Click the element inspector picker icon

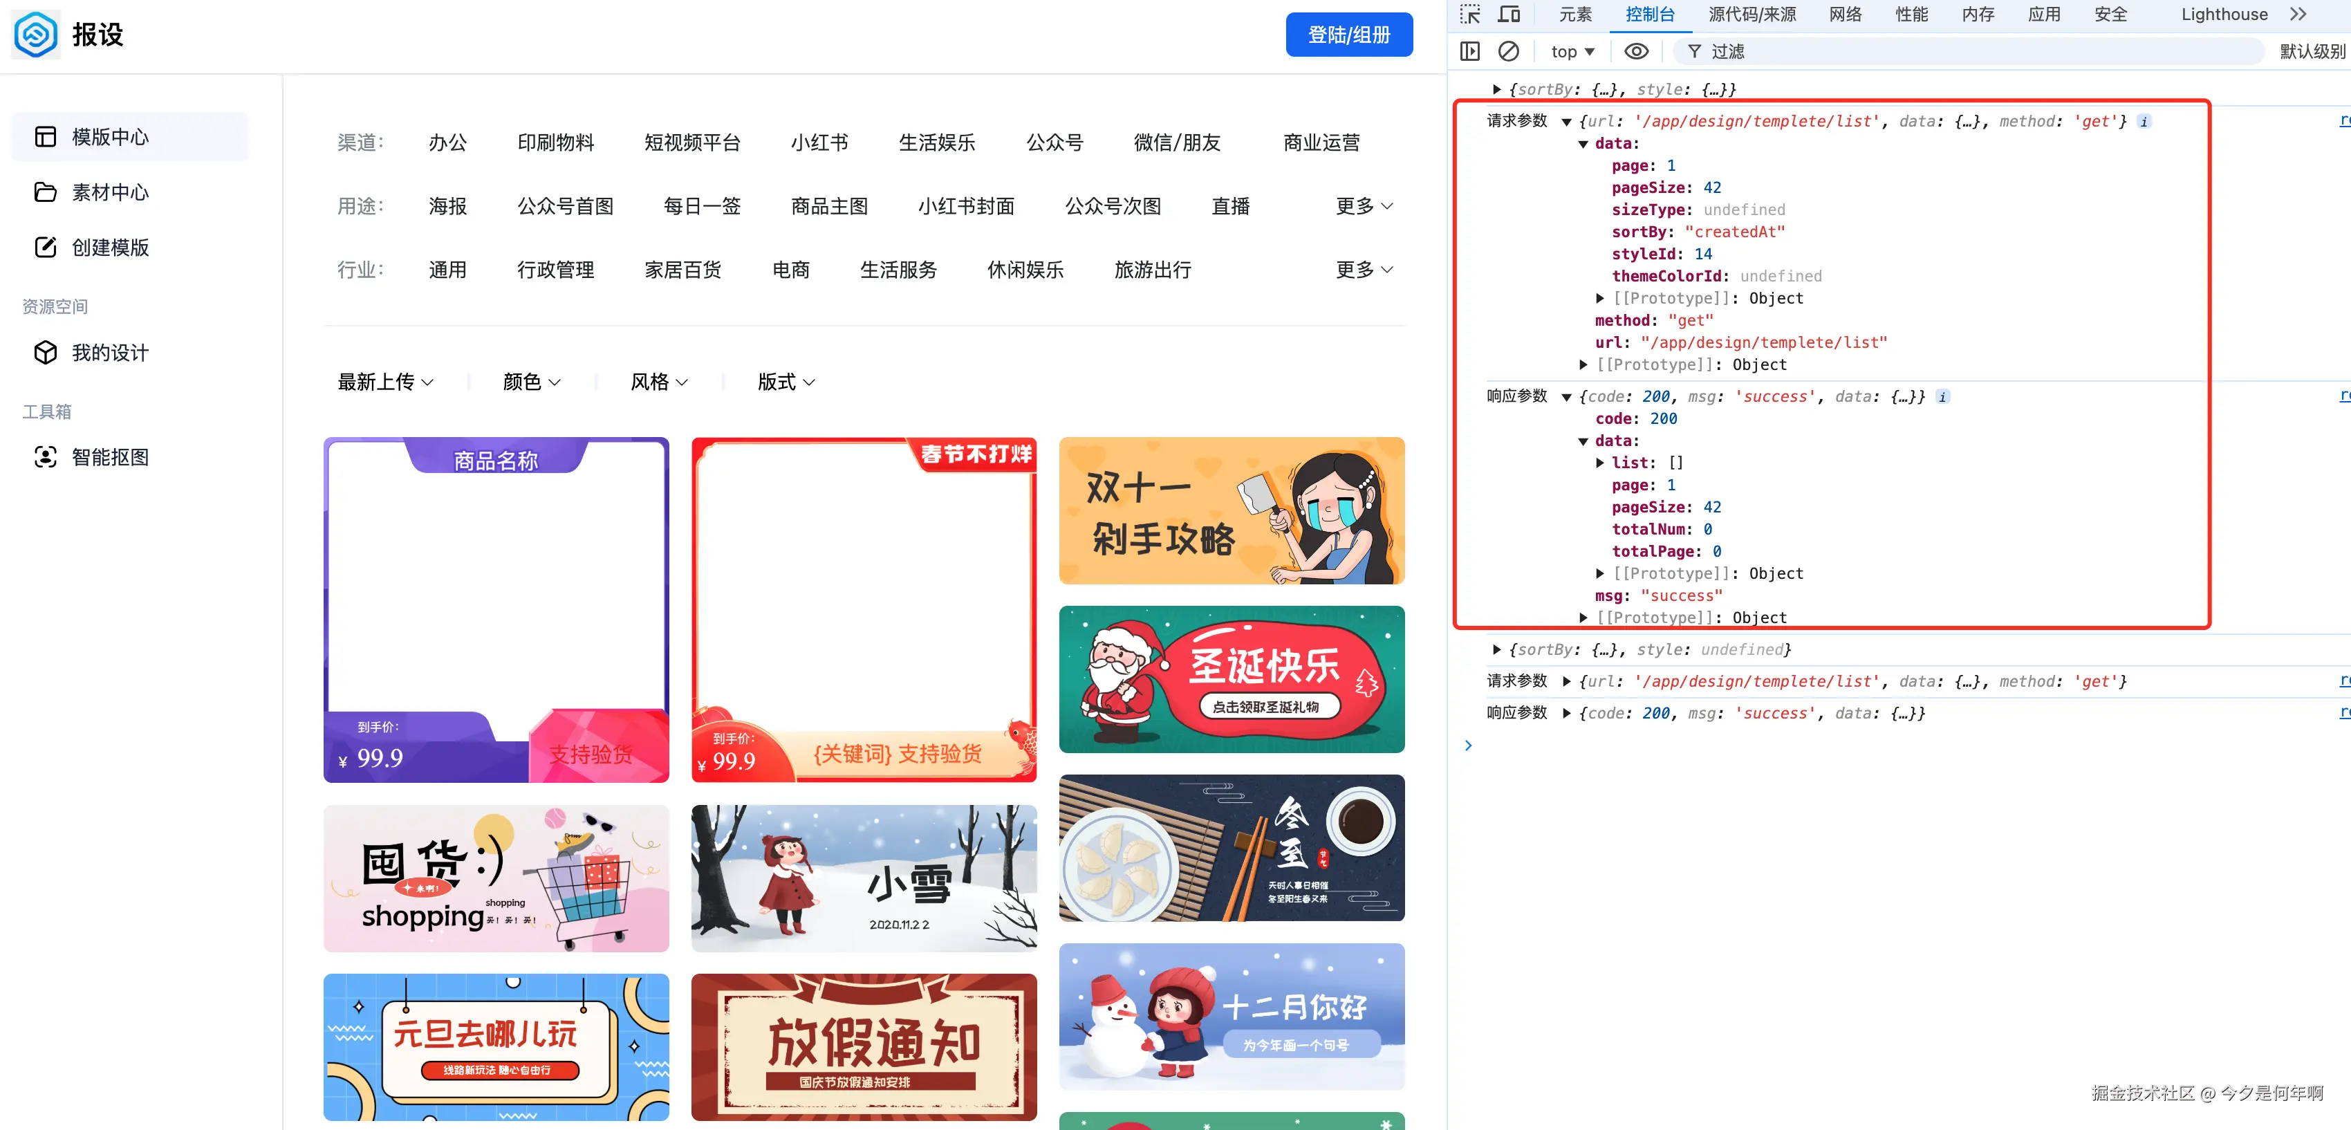coord(1469,15)
